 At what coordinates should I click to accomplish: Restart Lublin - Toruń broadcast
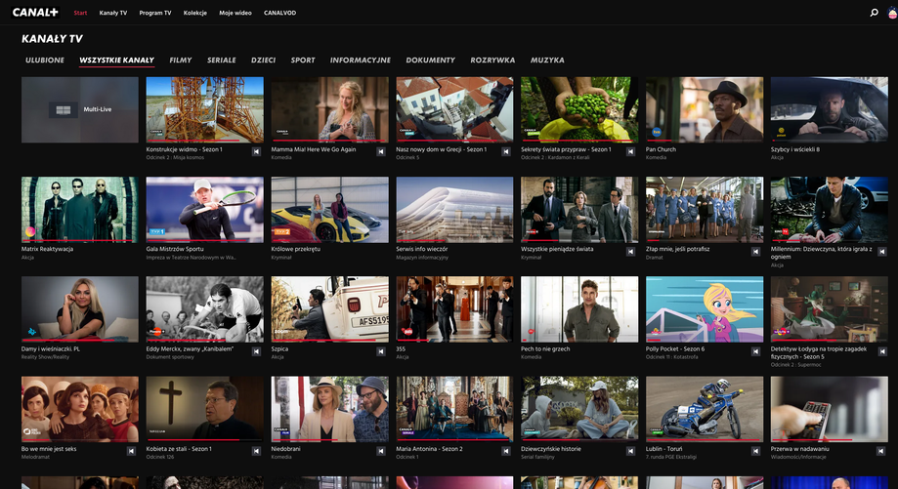click(756, 450)
